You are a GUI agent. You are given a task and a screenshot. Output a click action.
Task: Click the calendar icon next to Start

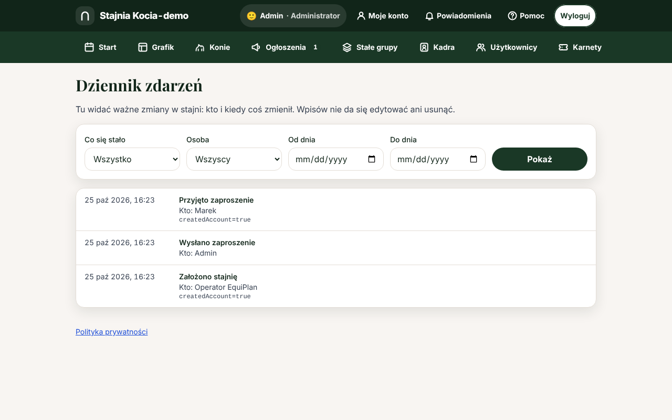click(89, 47)
